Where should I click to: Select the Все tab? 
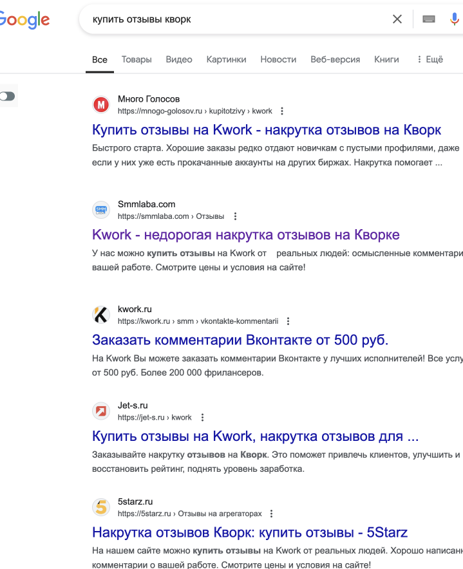point(100,59)
